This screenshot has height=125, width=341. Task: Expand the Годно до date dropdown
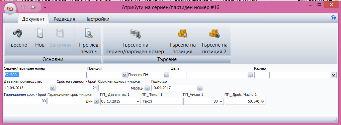point(200,88)
